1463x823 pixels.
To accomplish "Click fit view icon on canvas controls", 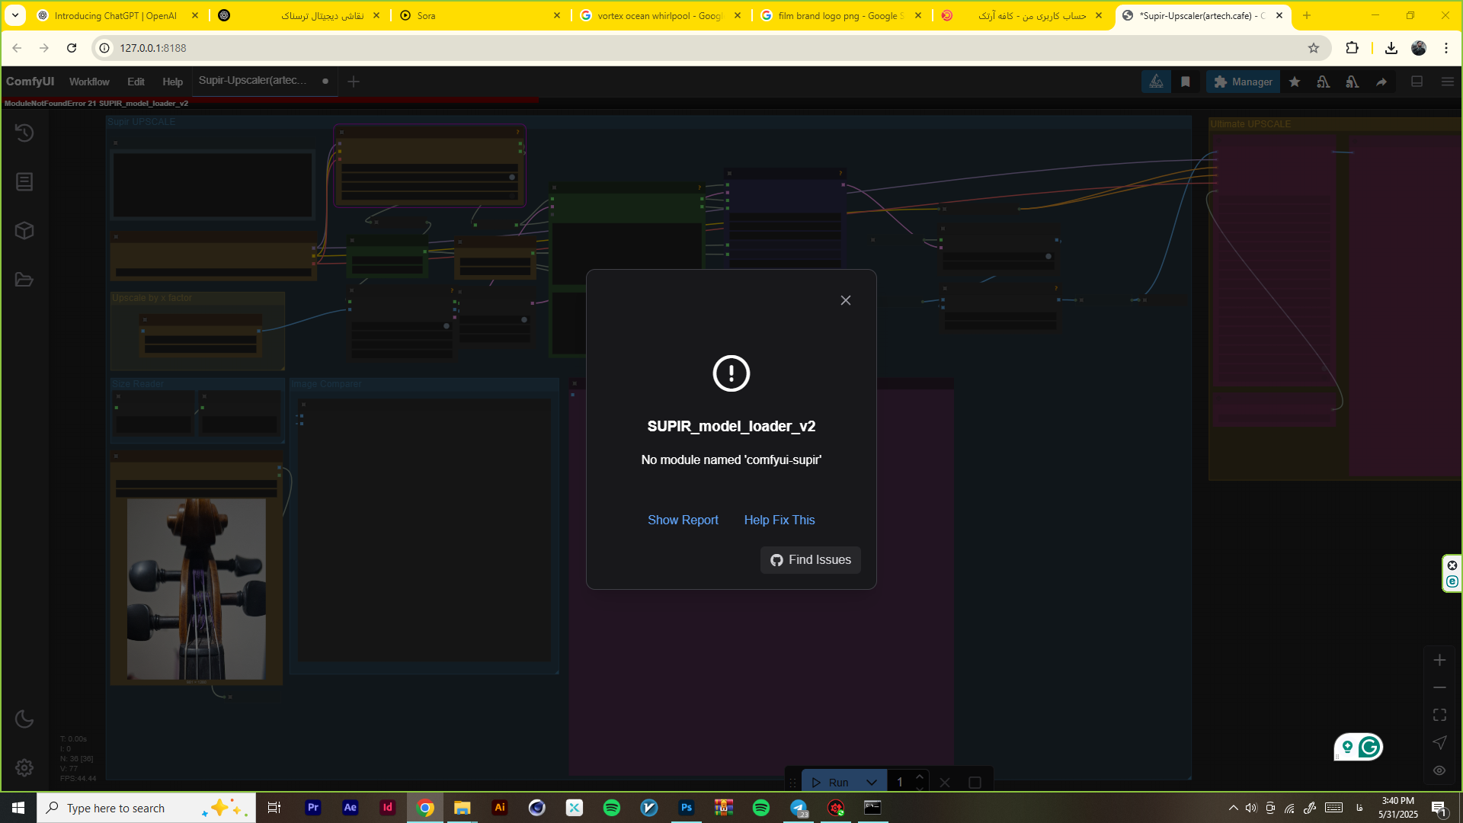I will click(1439, 715).
